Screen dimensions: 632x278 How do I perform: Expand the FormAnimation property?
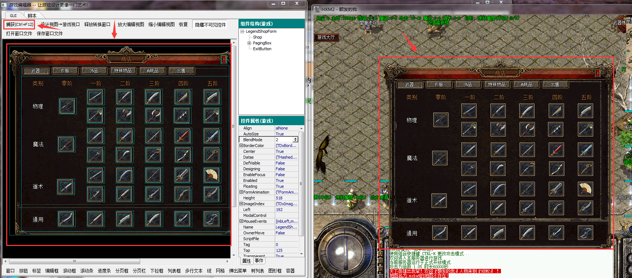pos(241,192)
